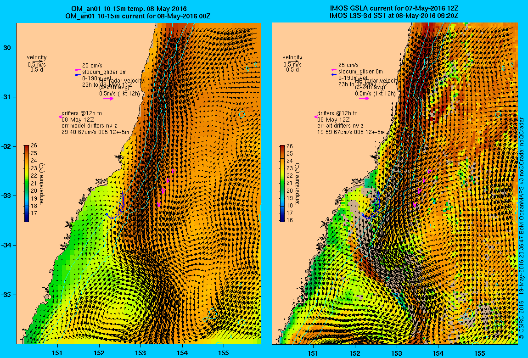Image resolution: width=528 pixels, height=358 pixels.
Task: Click '19 59 67cm/s 005 12+-5m' statistics line
Action: [351, 132]
